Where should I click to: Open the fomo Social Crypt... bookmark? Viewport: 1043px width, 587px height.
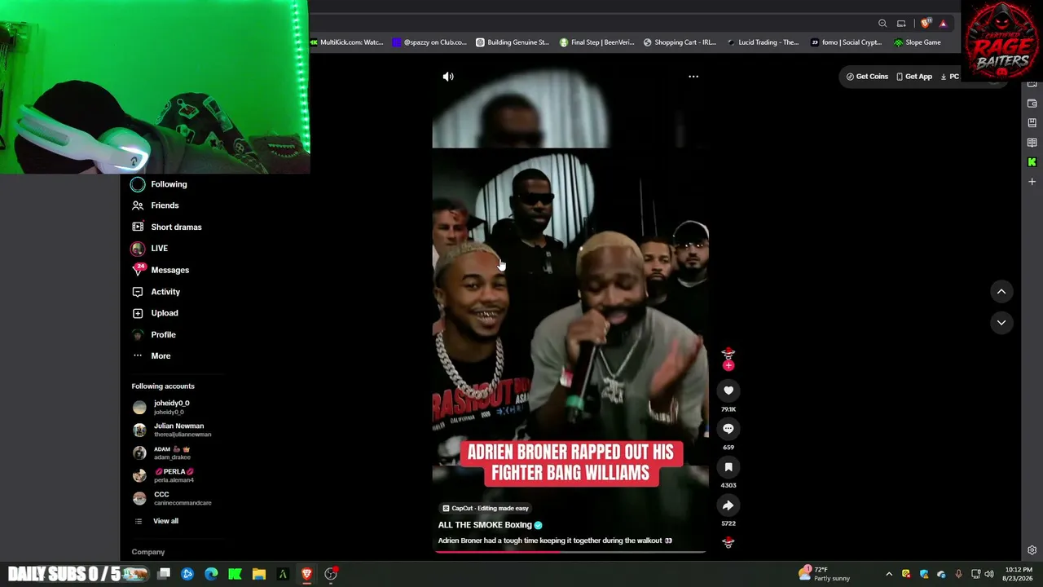click(x=846, y=42)
